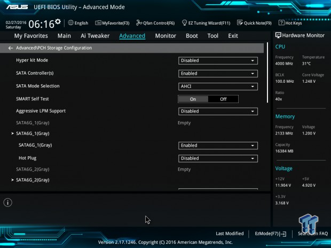Select the Advanced tab
Viewport: 331px width, 248px height.
(x=132, y=36)
